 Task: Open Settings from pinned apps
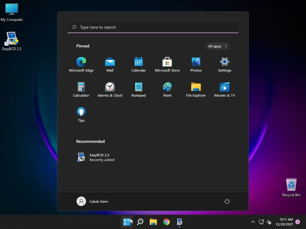pyautogui.click(x=225, y=65)
